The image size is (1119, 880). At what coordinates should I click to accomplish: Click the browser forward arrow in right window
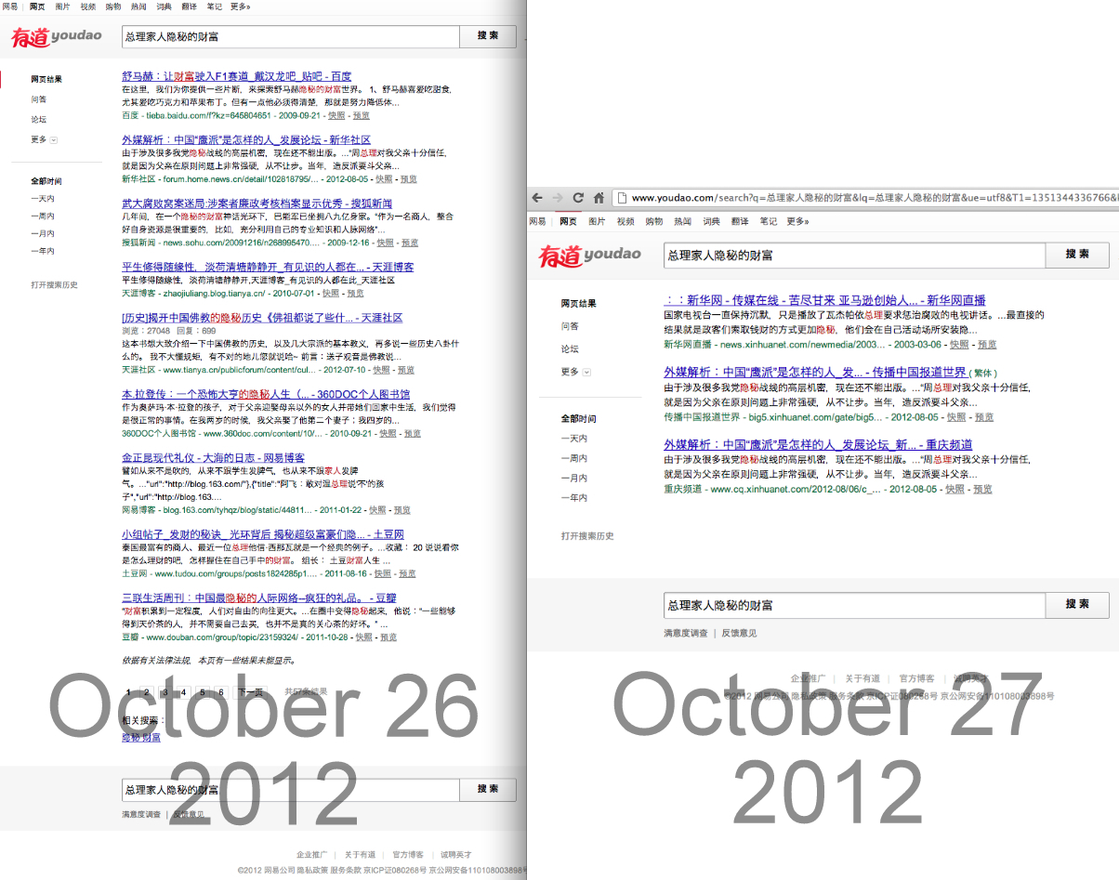coord(558,198)
